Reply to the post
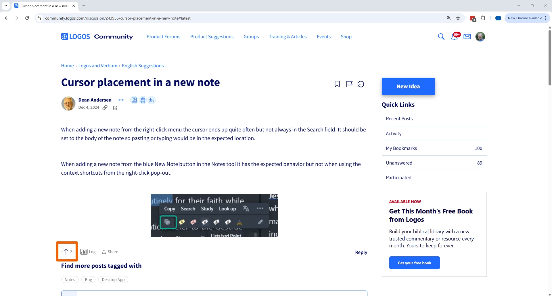Screen dimensions: 552x296 click(361, 252)
